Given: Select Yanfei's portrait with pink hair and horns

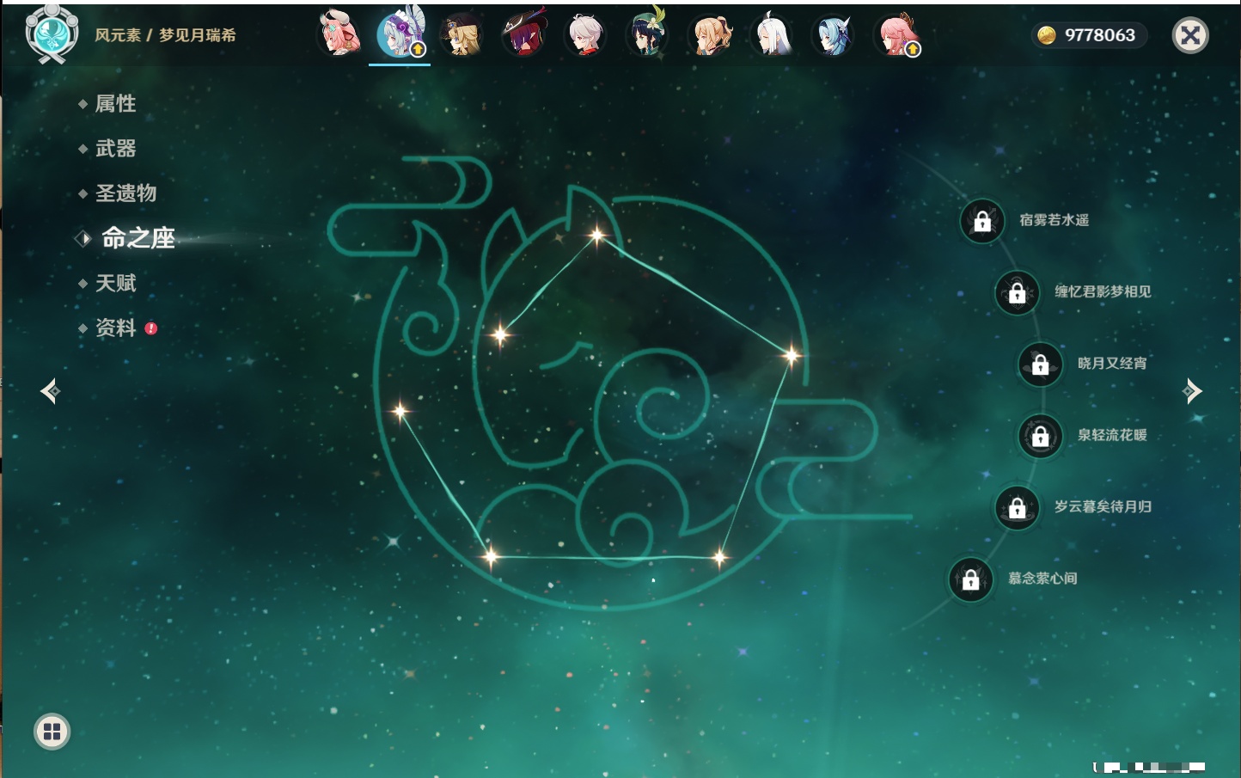Looking at the screenshot, I should tap(339, 35).
